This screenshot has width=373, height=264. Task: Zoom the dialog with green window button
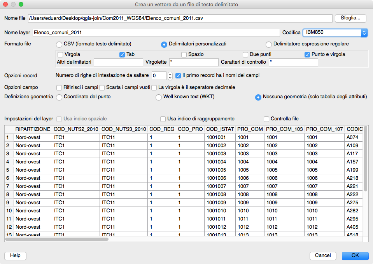tap(21, 4)
